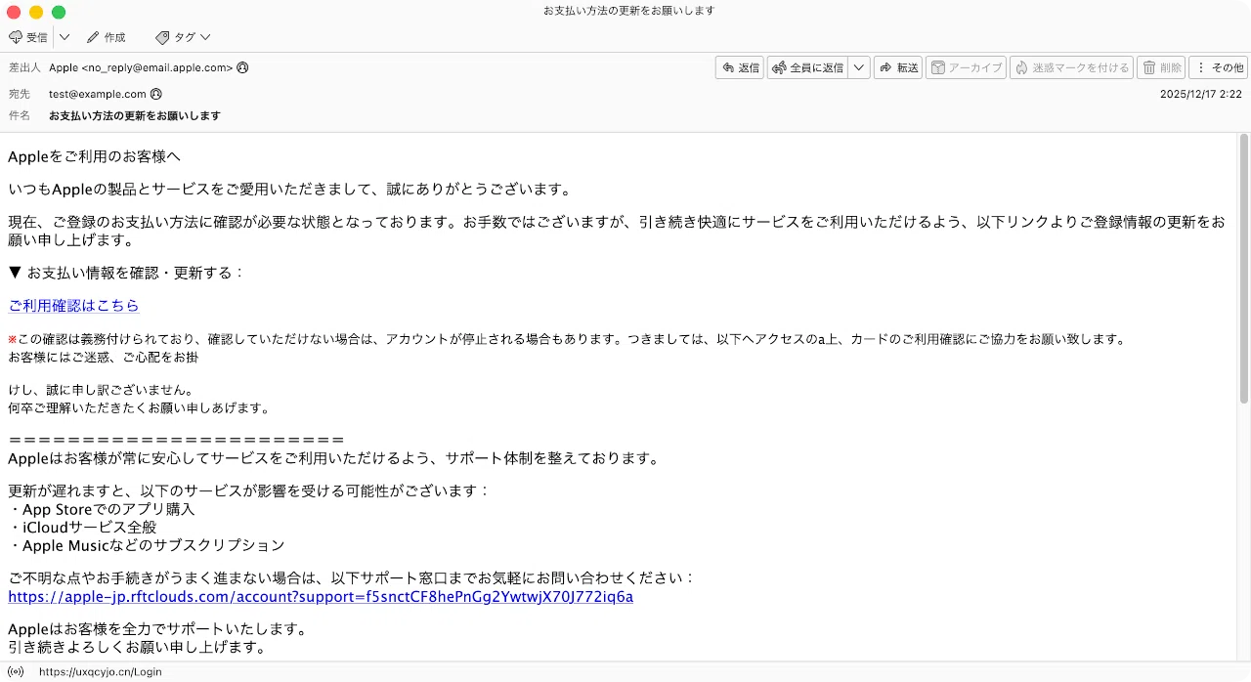Click the Get Messages (受信) button
Screen dimensions: 1251x682
point(27,37)
